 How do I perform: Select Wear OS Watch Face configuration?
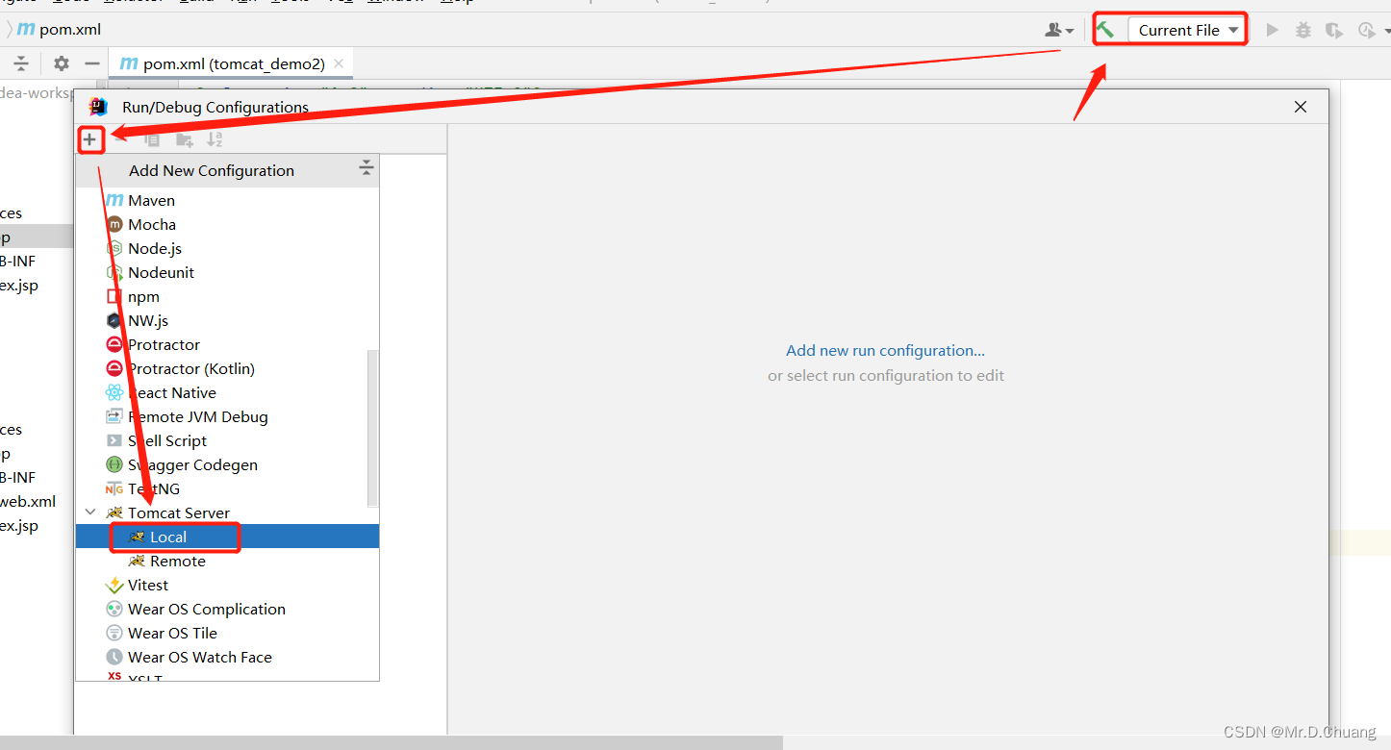click(227, 657)
